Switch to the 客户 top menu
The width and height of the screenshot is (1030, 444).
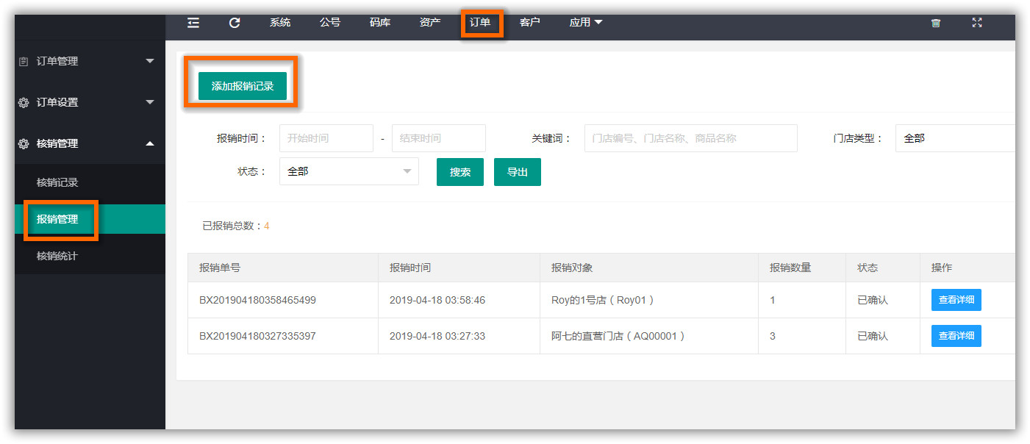pyautogui.click(x=529, y=23)
